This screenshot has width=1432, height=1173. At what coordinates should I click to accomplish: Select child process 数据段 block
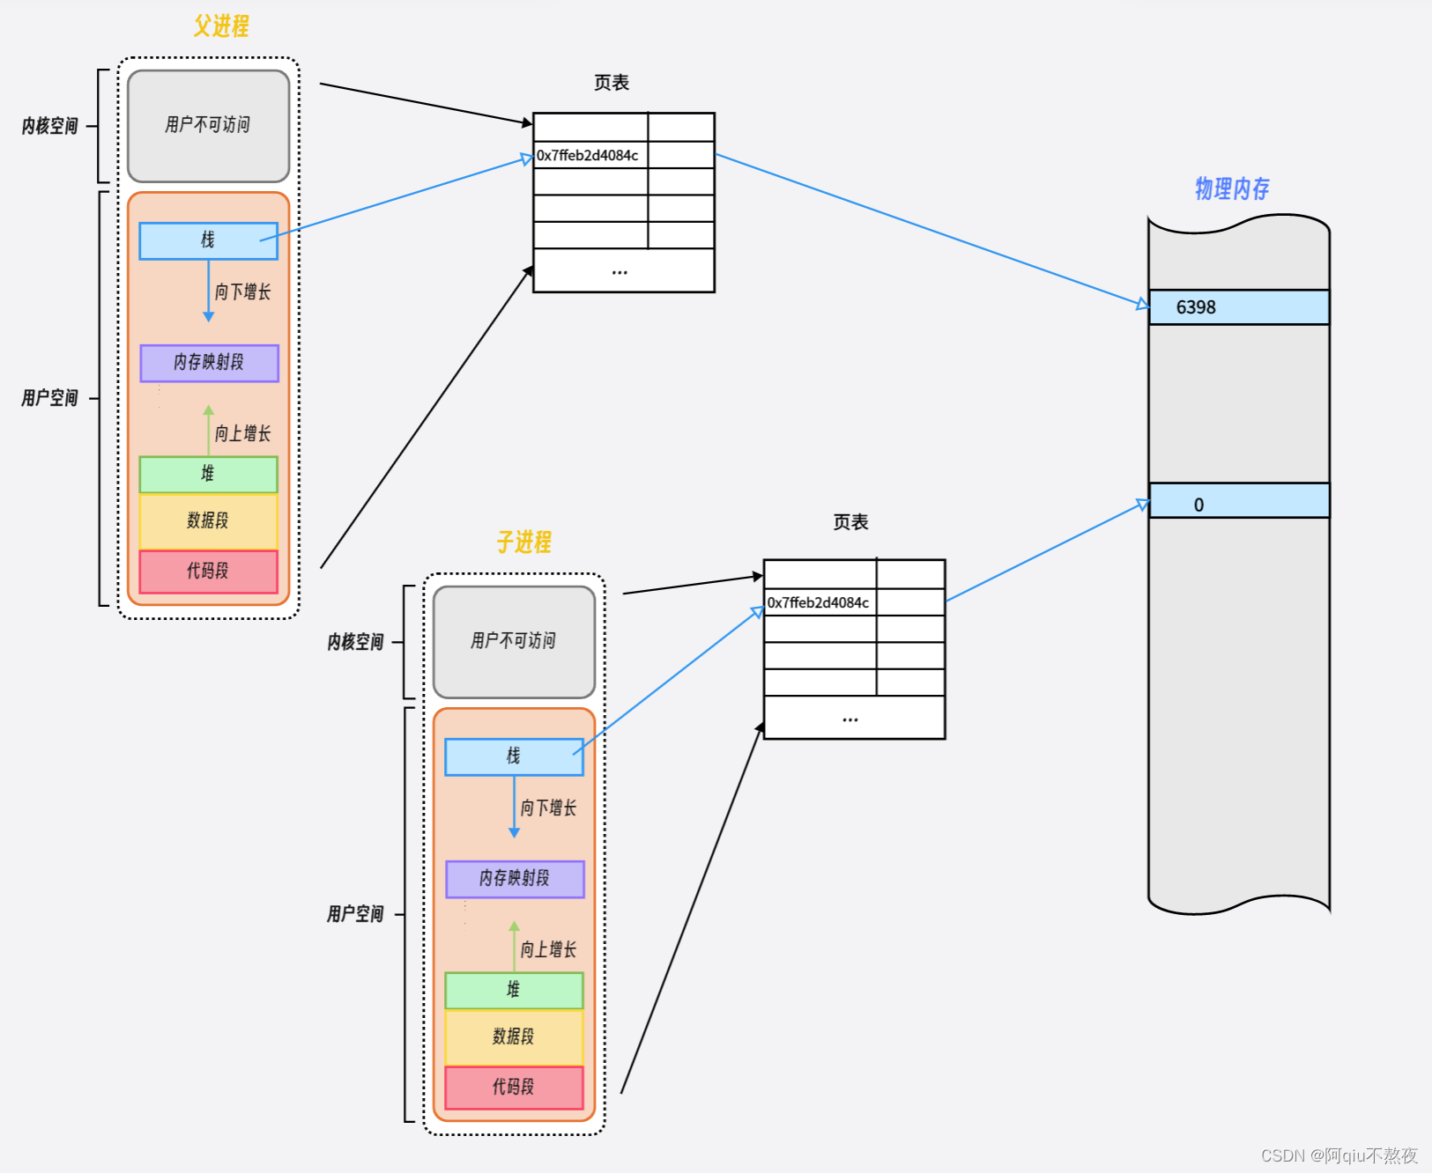[x=514, y=1037]
